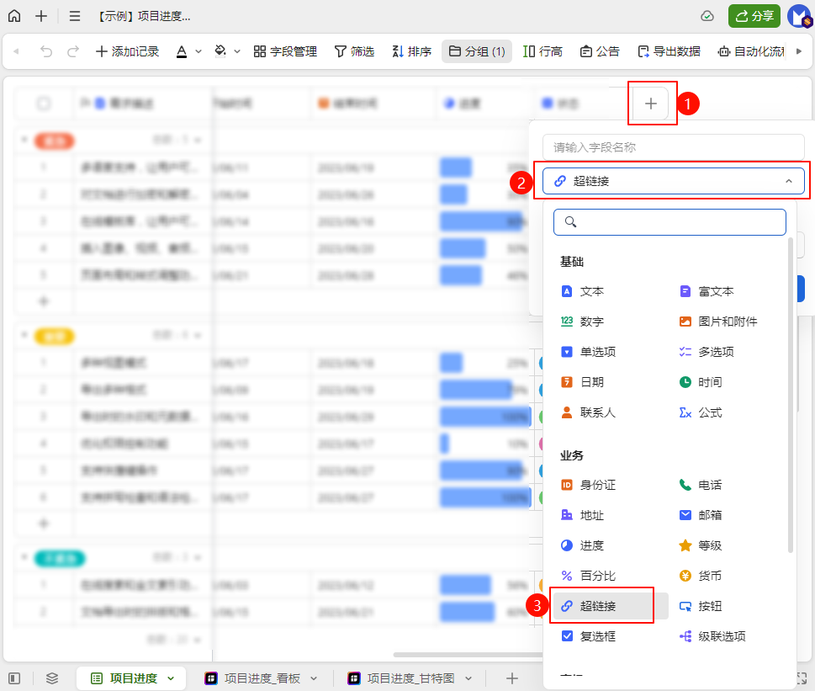The height and width of the screenshot is (691, 815).
Task: Select the 进度 field type
Action: (592, 545)
